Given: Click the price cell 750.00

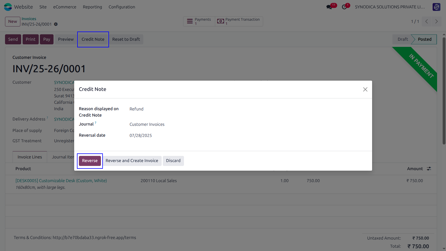Looking at the screenshot, I should click(x=313, y=181).
